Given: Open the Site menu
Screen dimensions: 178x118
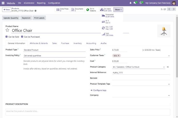Looking at the screenshot, I should point(20,3).
